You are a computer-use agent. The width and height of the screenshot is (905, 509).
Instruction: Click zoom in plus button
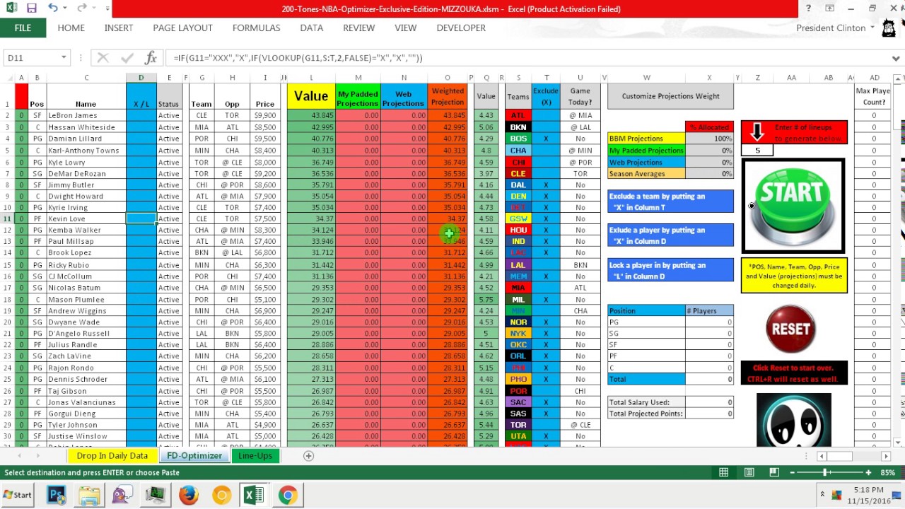tap(869, 472)
